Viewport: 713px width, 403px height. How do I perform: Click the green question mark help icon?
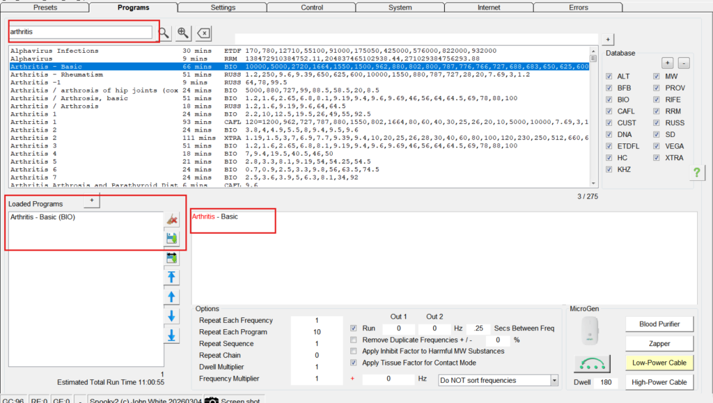pos(696,172)
